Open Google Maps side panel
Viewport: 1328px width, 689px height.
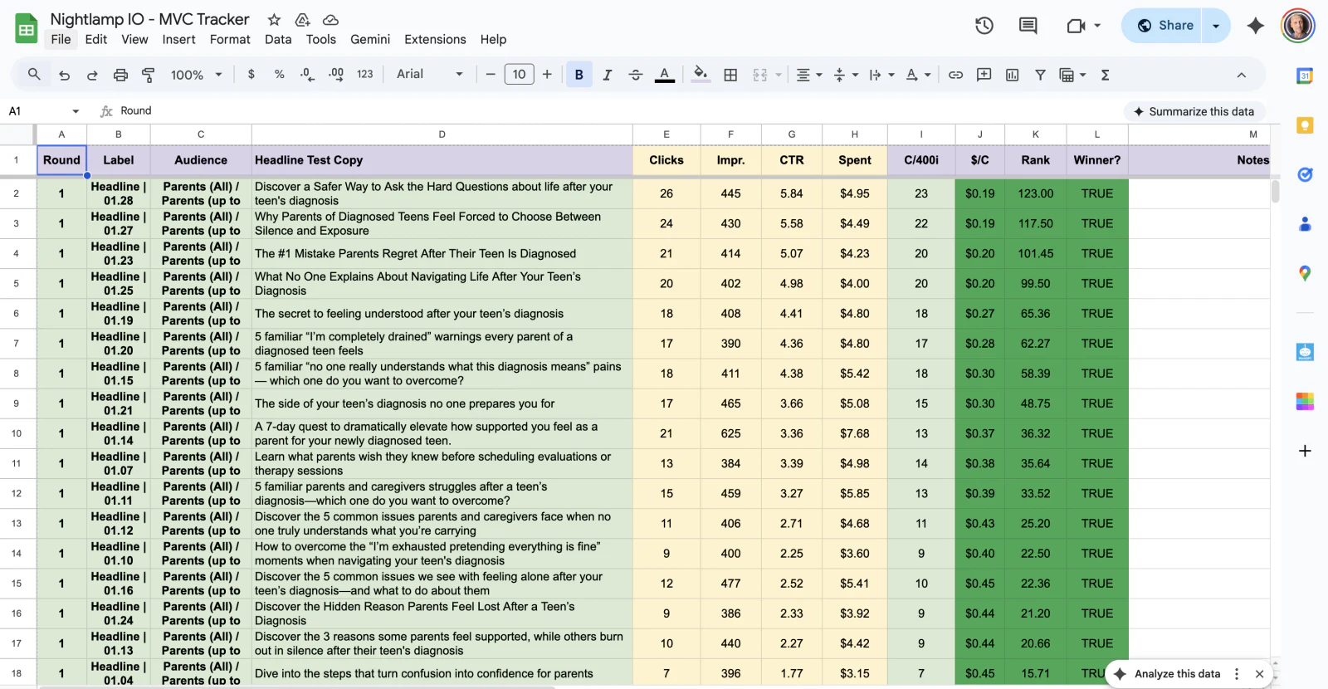1305,273
